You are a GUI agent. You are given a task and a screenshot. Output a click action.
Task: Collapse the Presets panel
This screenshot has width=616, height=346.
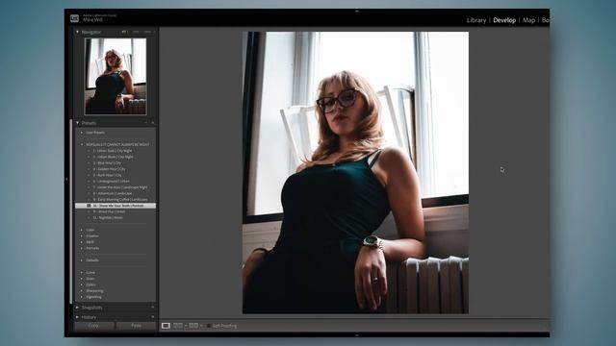click(x=77, y=123)
